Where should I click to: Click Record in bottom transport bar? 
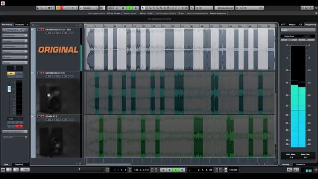(182, 170)
